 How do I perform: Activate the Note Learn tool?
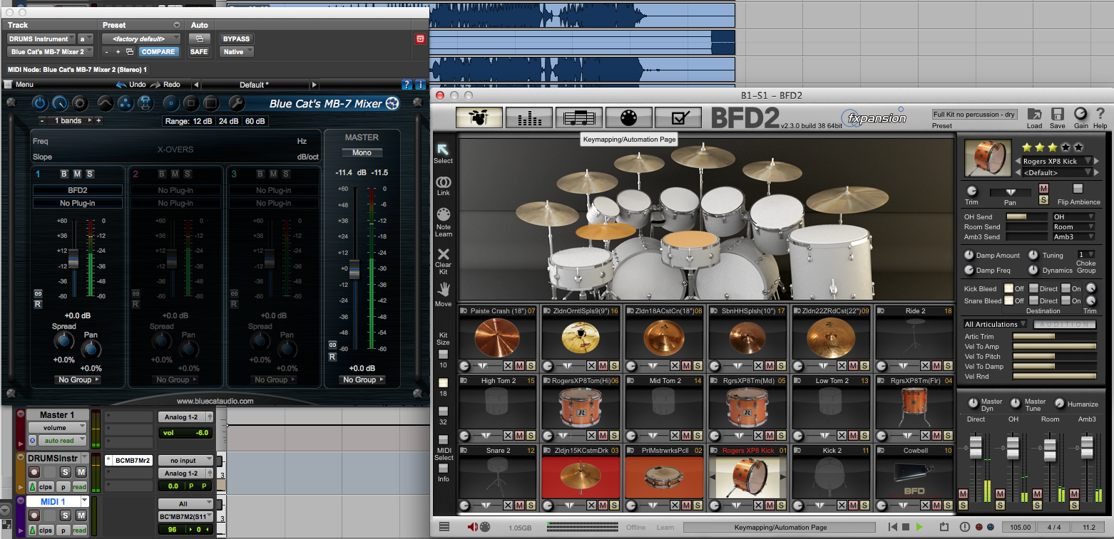point(444,222)
